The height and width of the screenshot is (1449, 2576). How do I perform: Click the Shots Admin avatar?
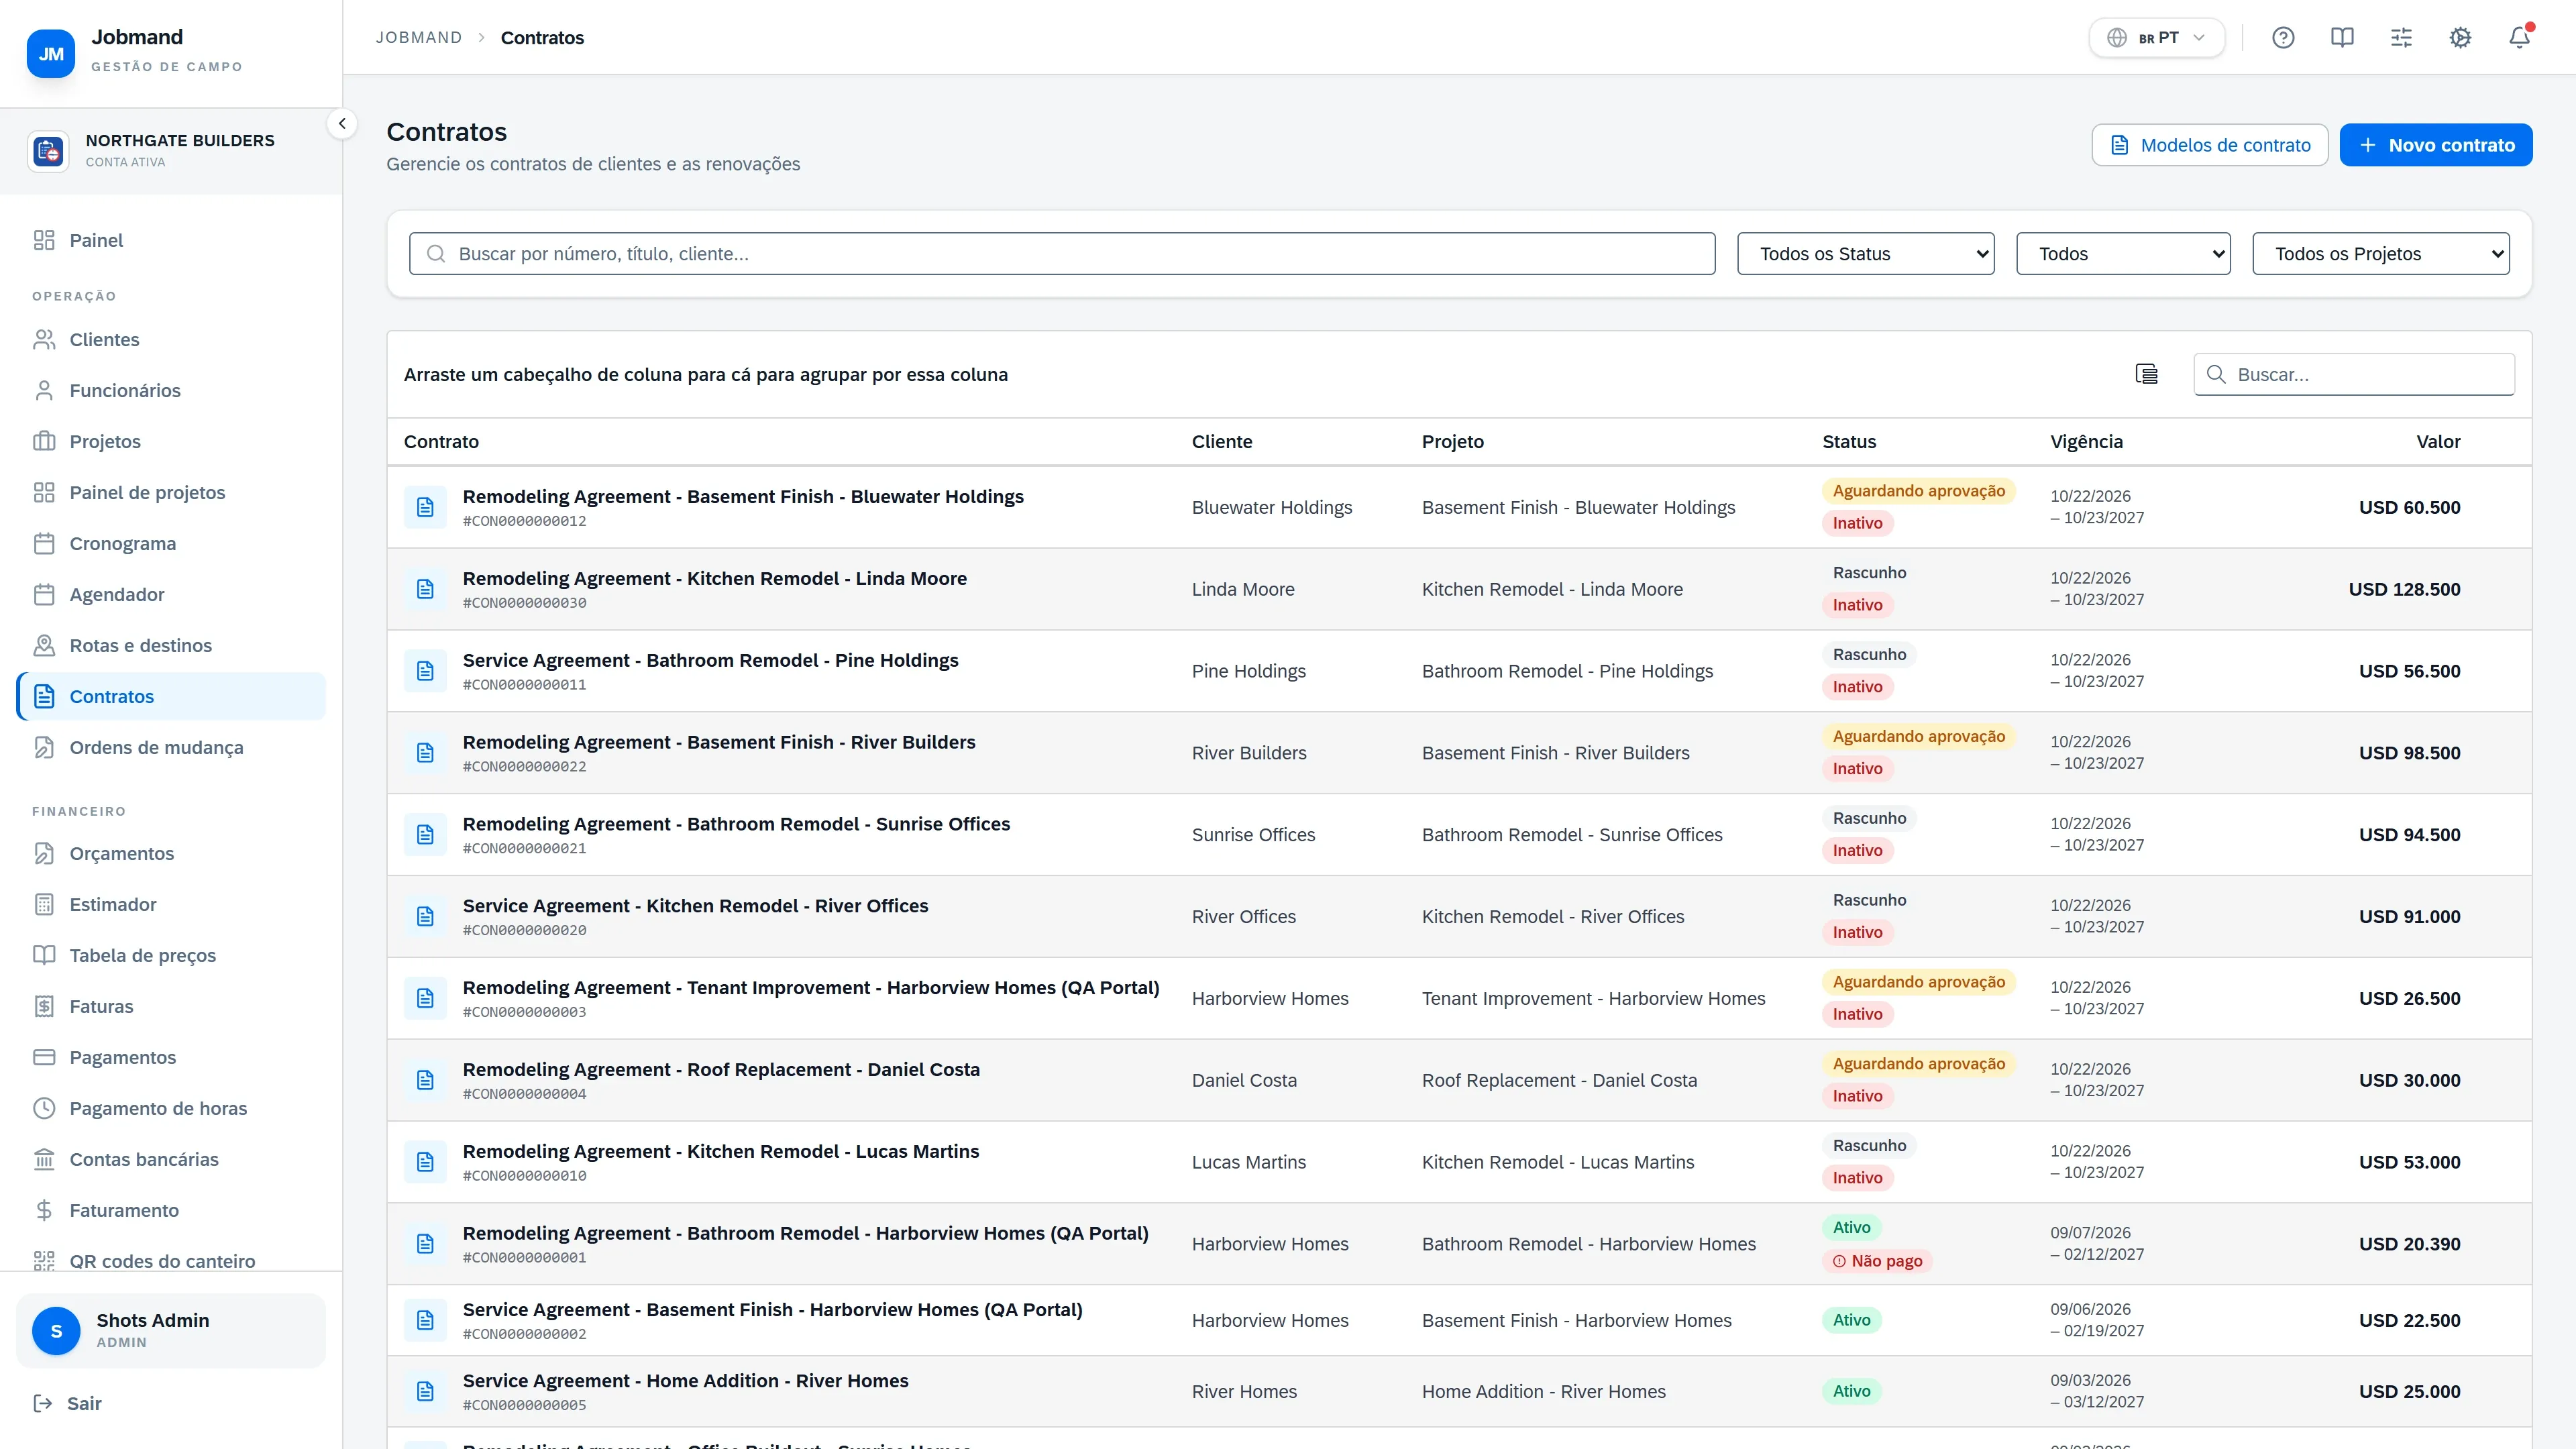pos(56,1330)
